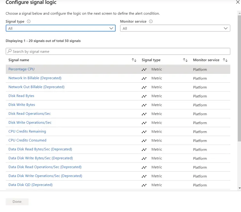
Task: Click the search magnifier icon
Action: pyautogui.click(x=10, y=51)
